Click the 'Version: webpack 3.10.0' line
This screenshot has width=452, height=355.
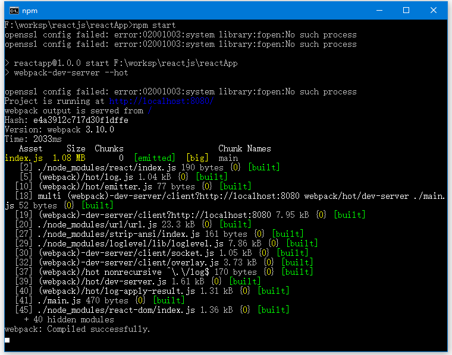59,129
